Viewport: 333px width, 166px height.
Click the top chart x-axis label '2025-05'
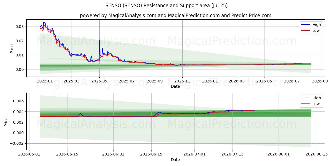(99, 81)
